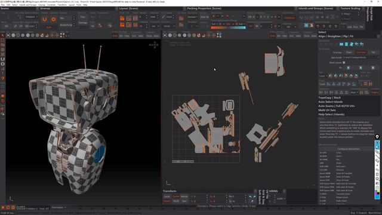Click the Configure Interaction button
This screenshot has height=215, width=382.
click(349, 149)
